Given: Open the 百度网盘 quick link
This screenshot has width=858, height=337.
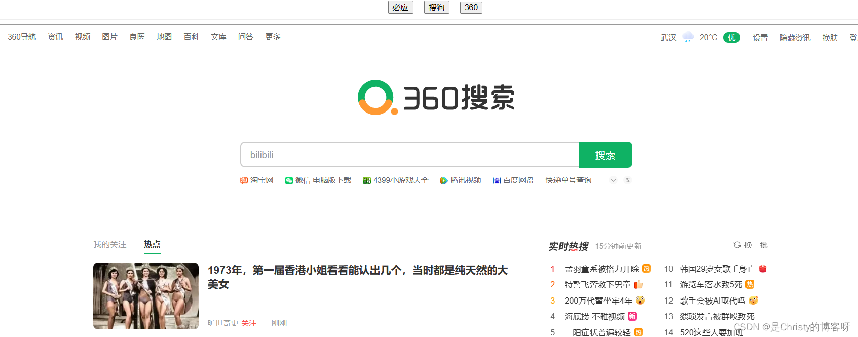Looking at the screenshot, I should coord(518,180).
